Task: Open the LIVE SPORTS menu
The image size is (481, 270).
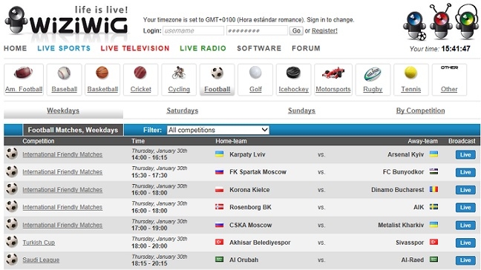Action: 64,48
